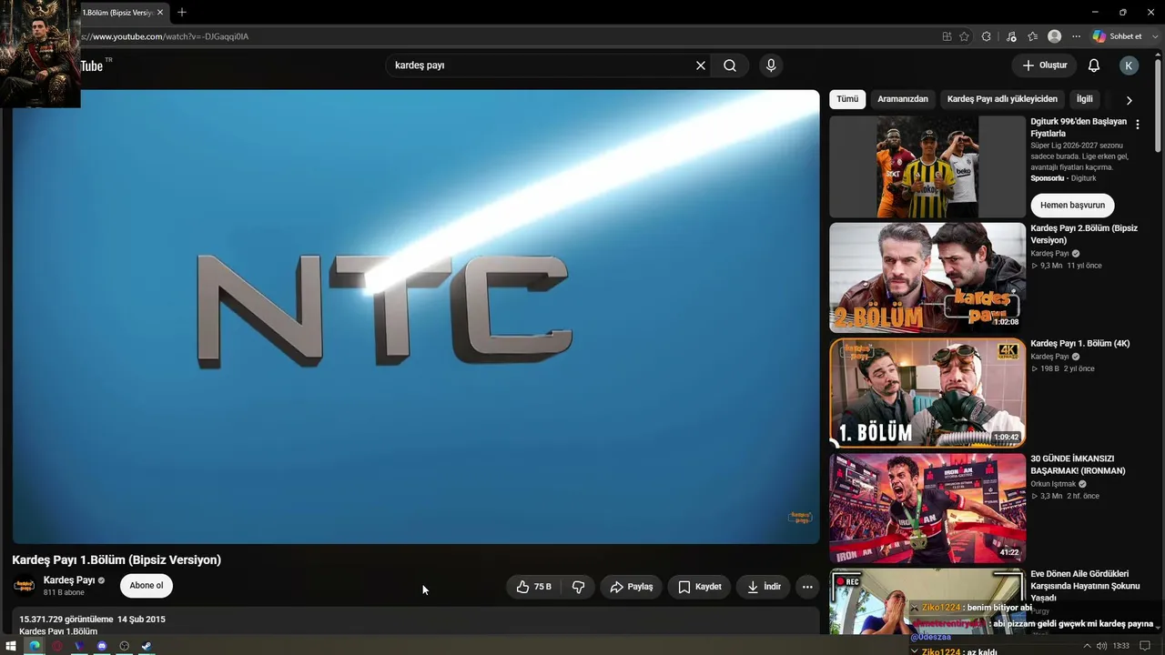
Task: Click the '15.371.729 görüntüleme' description text
Action: pyautogui.click(x=66, y=620)
